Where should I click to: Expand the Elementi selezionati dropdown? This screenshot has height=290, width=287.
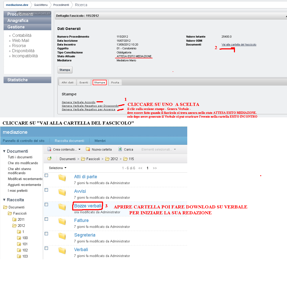click(x=159, y=149)
